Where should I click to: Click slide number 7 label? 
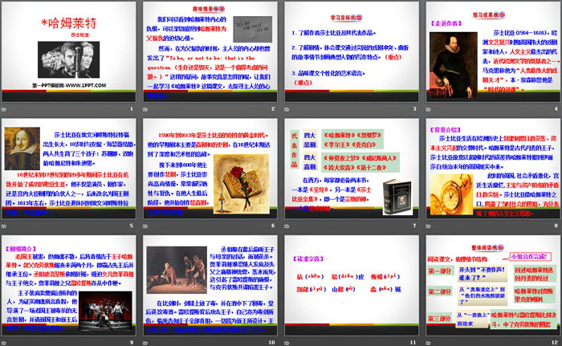[415, 226]
